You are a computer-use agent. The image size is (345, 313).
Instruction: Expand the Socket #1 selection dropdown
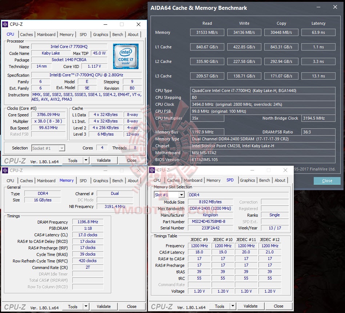(x=62, y=148)
